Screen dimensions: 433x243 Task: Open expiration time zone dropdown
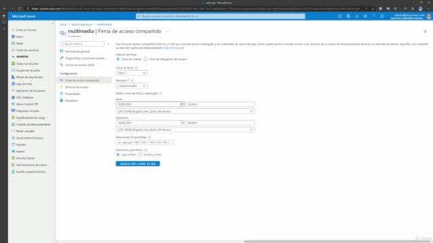[185, 130]
